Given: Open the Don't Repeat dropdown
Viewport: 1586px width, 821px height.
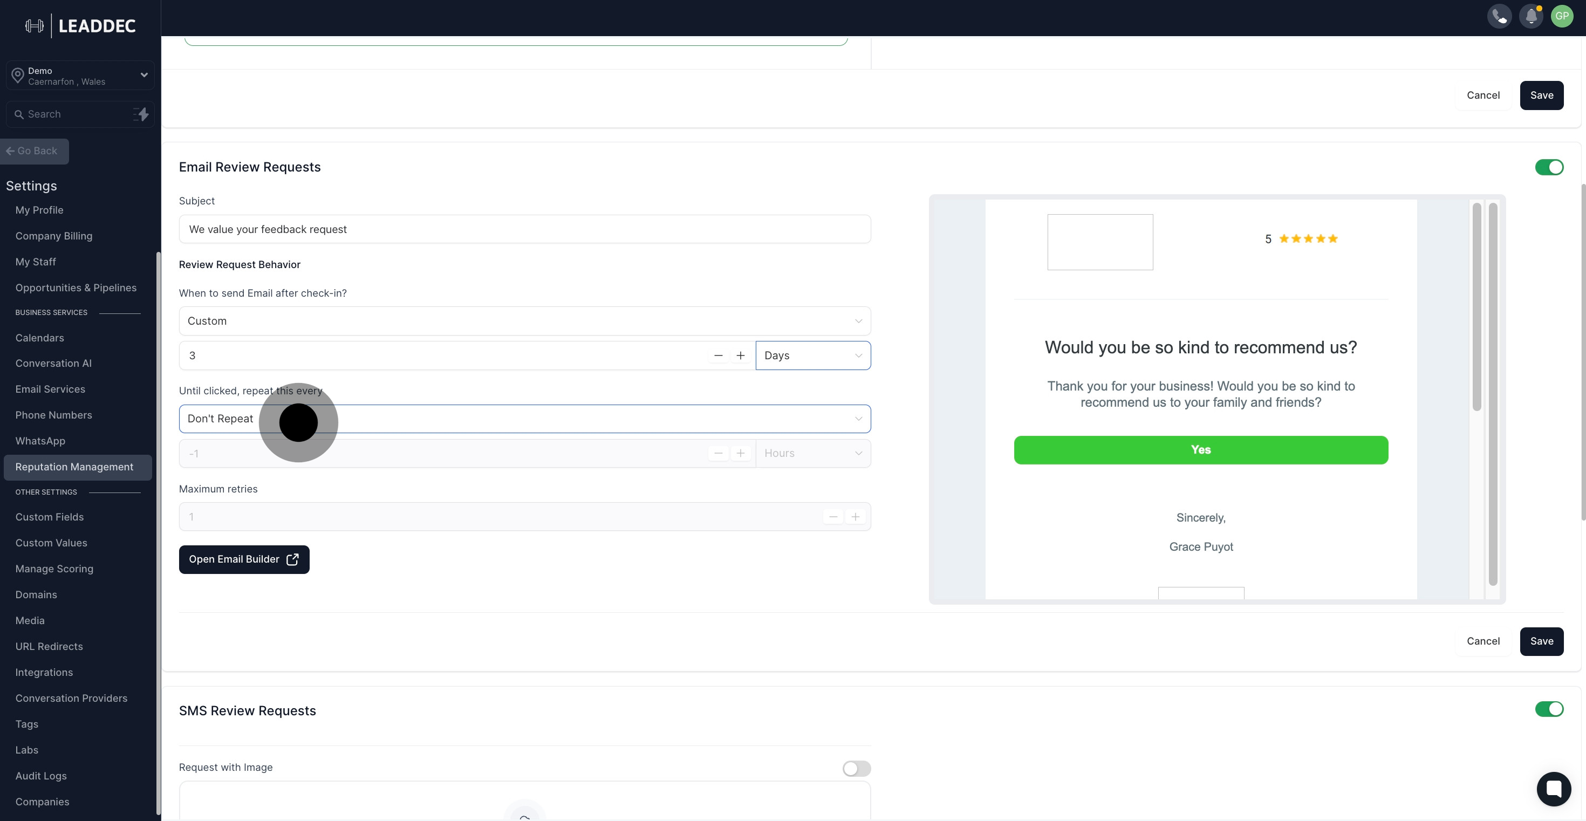Looking at the screenshot, I should [524, 419].
